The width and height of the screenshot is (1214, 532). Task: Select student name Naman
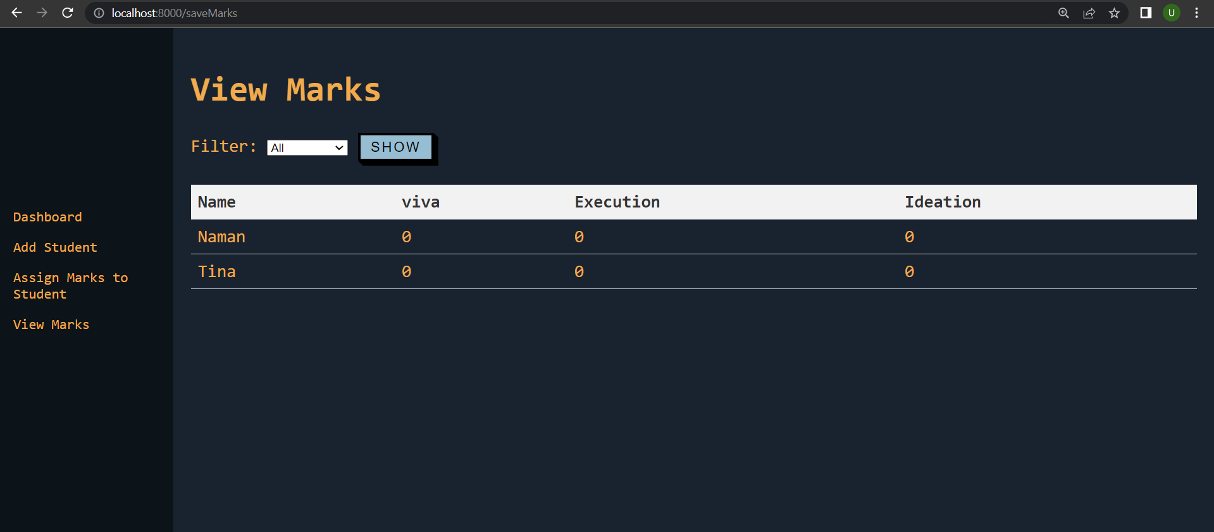(x=221, y=237)
